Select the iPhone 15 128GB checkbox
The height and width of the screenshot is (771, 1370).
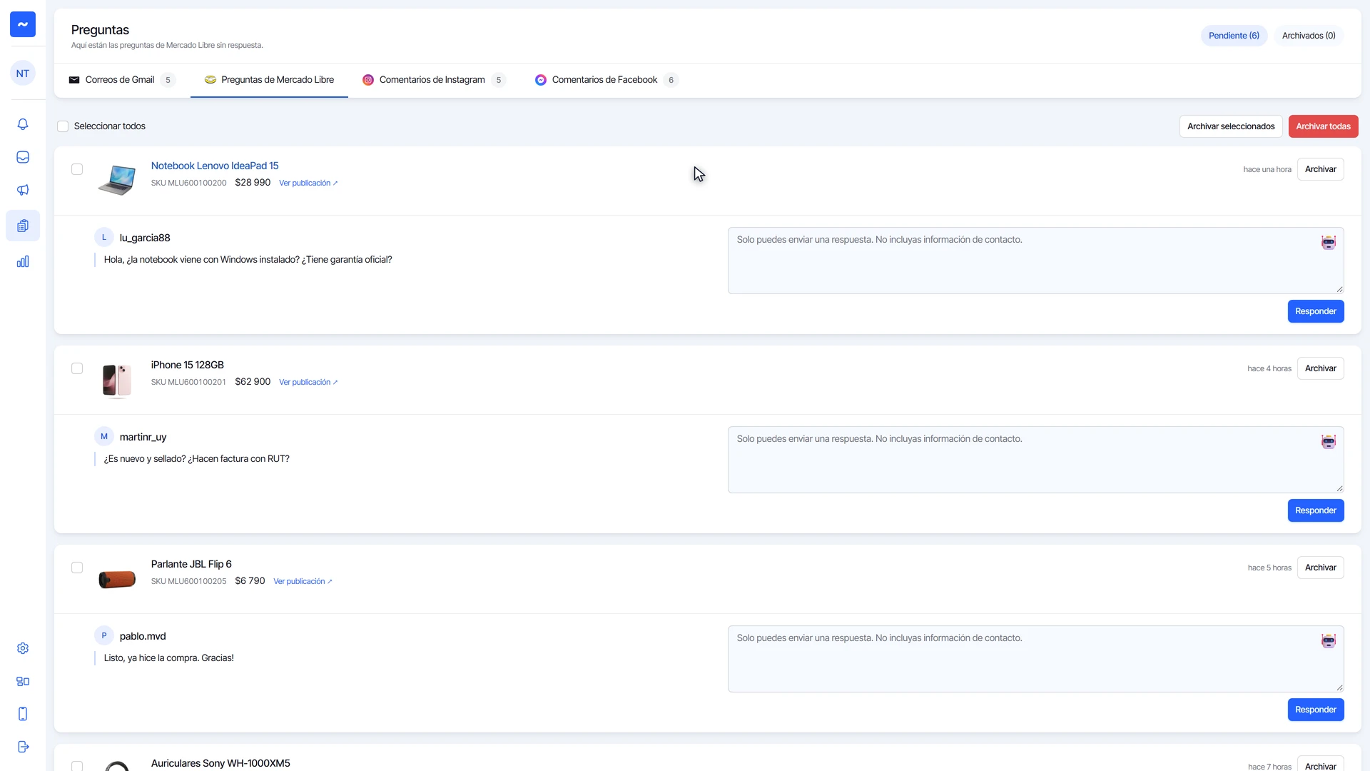[77, 368]
